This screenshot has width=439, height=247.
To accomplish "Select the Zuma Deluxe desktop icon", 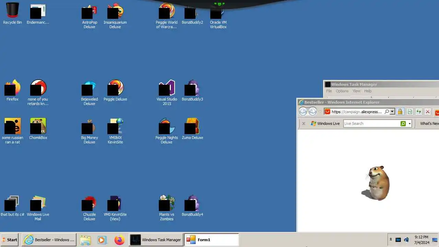I will click(x=192, y=129).
